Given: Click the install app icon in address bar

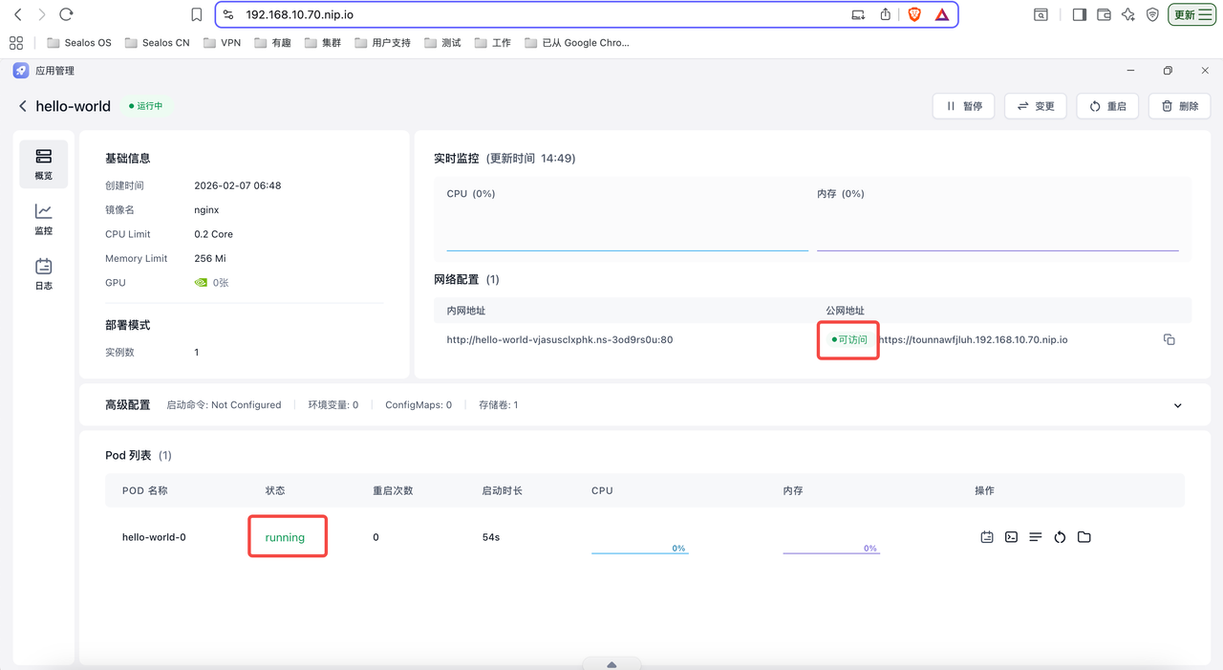Looking at the screenshot, I should pyautogui.click(x=858, y=14).
